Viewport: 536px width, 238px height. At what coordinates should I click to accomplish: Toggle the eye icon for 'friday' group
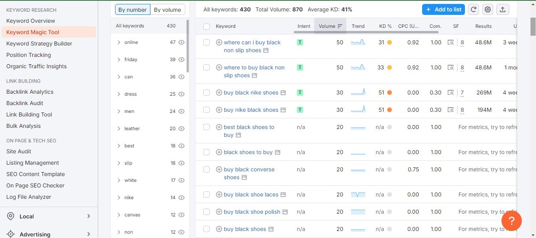tap(181, 60)
